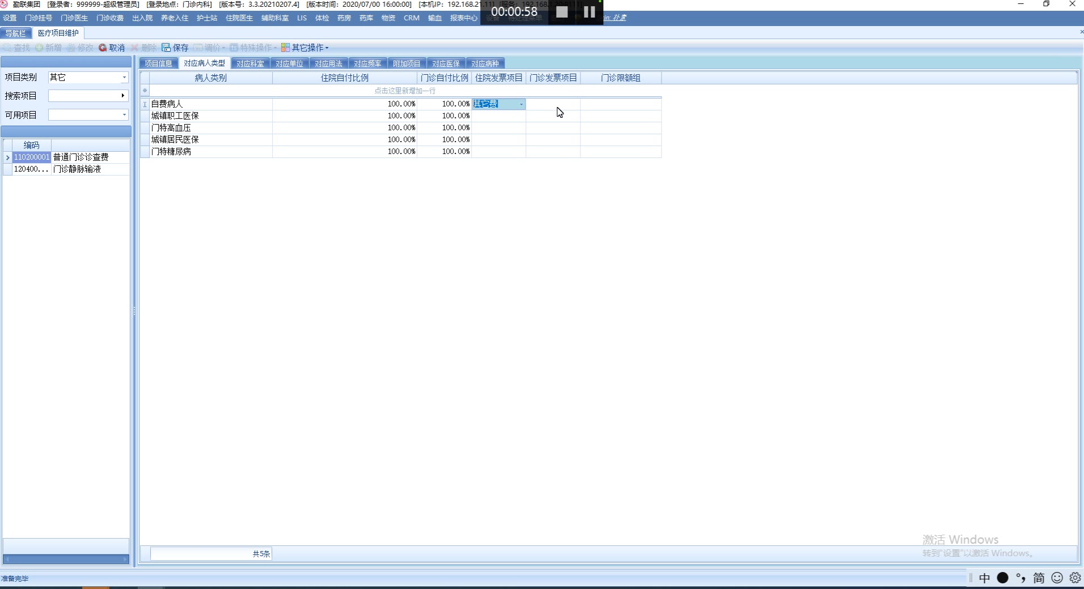Click the 查找 search toolbar icon
The height and width of the screenshot is (589, 1084).
(x=7, y=48)
